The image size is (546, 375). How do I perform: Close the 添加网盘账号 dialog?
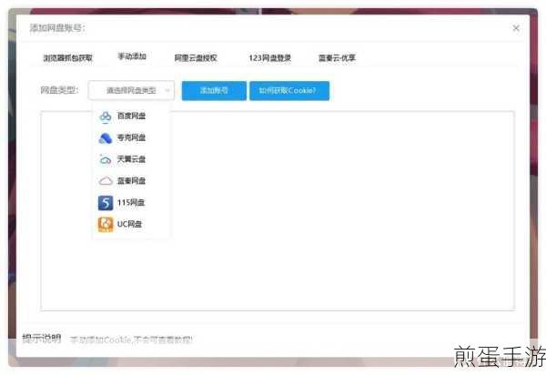(x=516, y=28)
